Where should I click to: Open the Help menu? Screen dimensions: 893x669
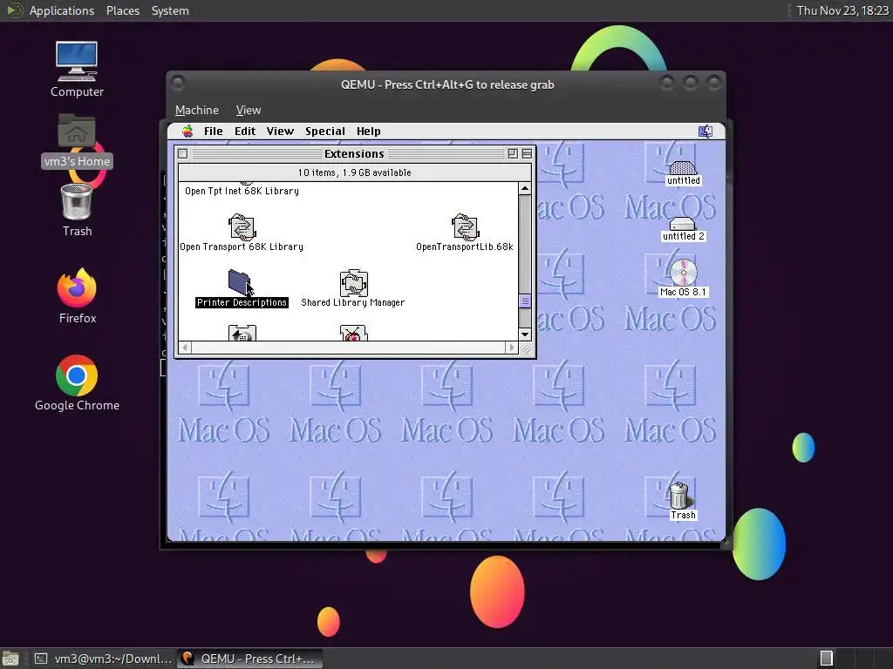[x=369, y=132]
